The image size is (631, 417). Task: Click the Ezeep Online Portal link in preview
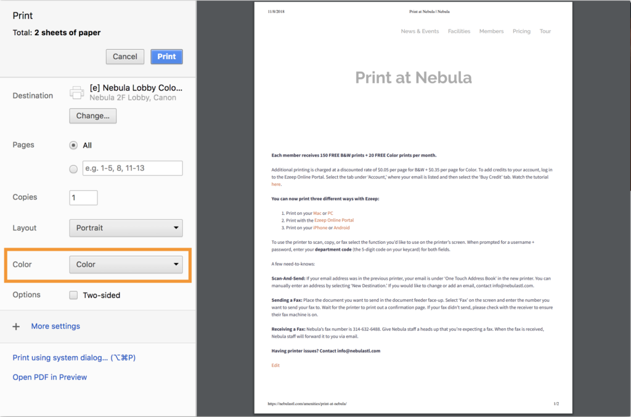click(x=334, y=220)
